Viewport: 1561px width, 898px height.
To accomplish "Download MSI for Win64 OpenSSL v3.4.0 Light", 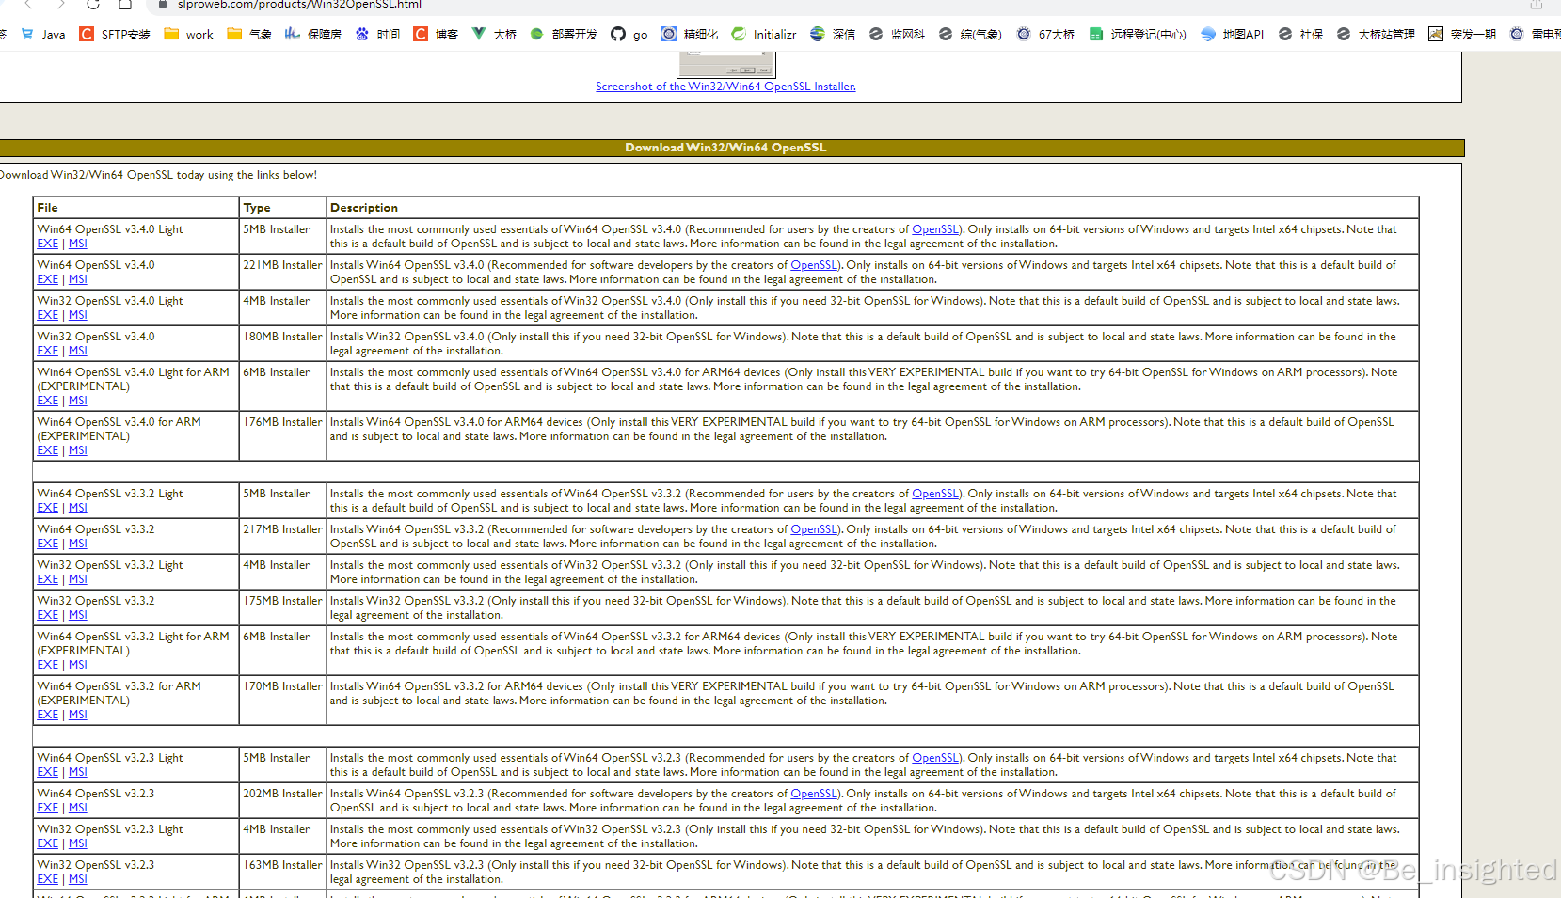I will tap(78, 244).
